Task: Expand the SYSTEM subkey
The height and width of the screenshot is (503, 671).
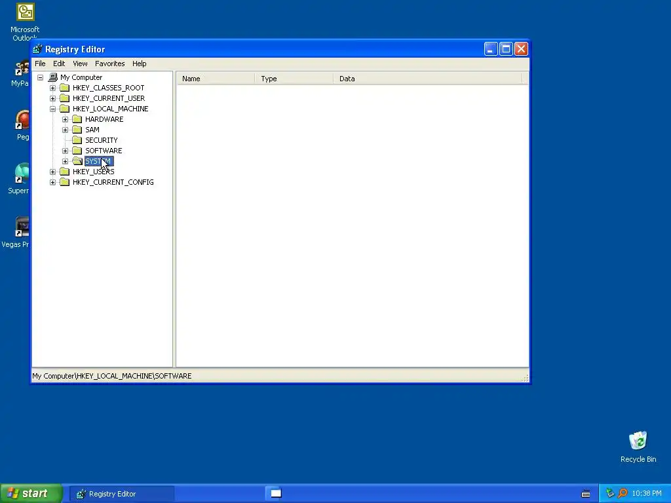Action: (x=65, y=161)
